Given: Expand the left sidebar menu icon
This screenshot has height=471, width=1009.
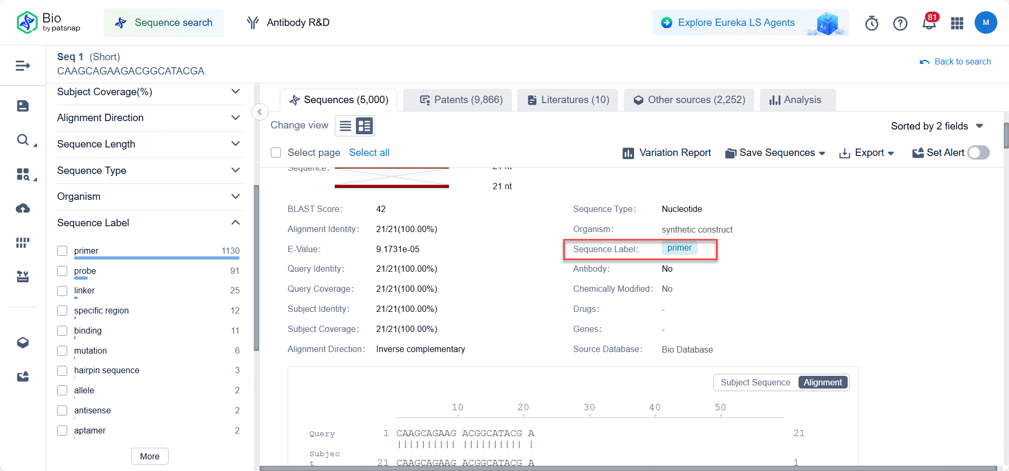Looking at the screenshot, I should coord(23,66).
